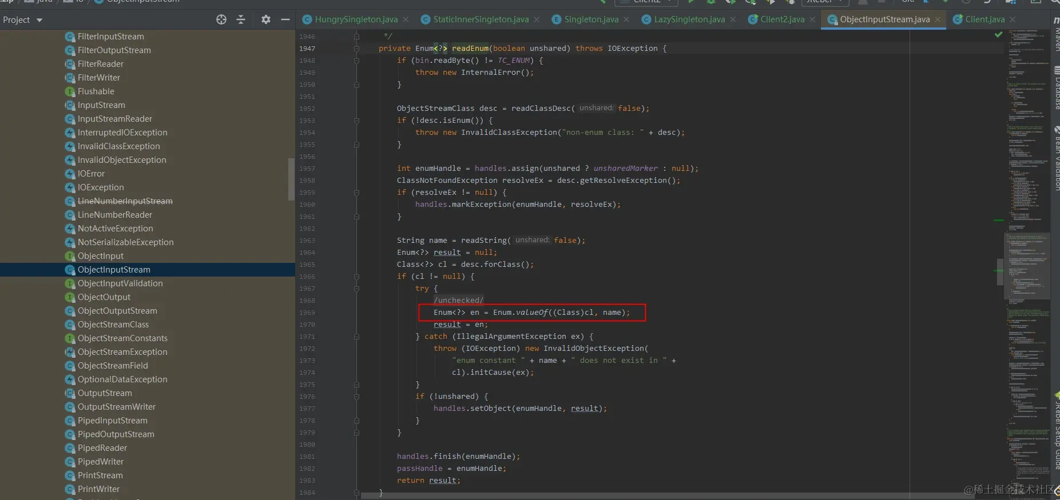Fold the if block at line 1976

[x=356, y=397]
